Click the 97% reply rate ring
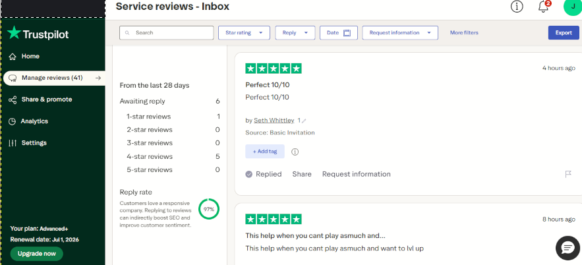Viewport: 582px width, 265px height. 209,210
